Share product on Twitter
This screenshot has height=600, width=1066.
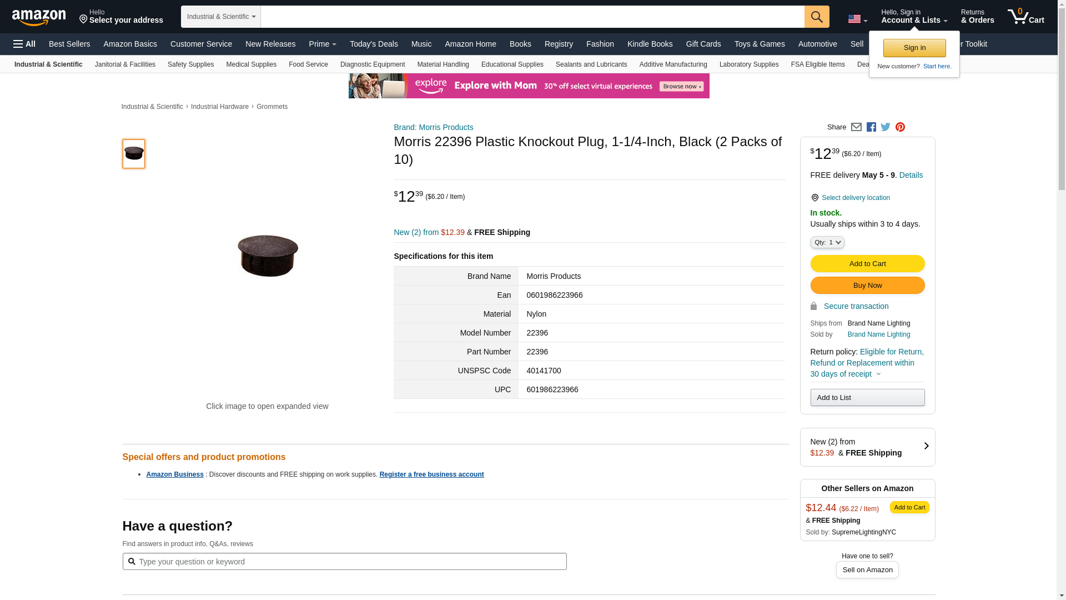click(886, 127)
